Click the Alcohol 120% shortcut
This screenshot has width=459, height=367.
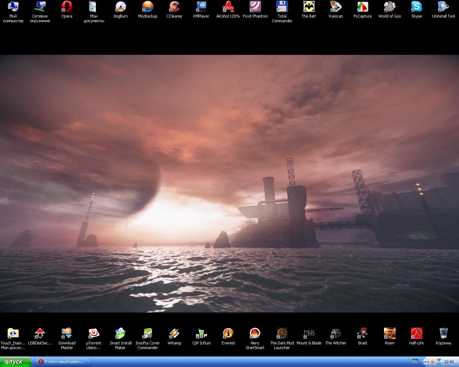pyautogui.click(x=228, y=7)
